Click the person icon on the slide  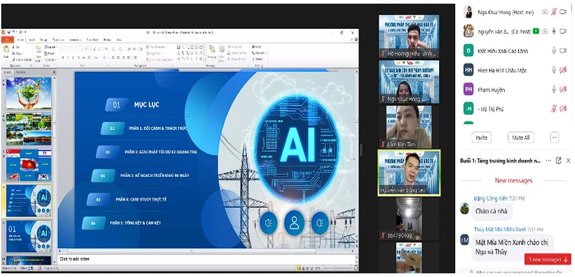click(294, 223)
